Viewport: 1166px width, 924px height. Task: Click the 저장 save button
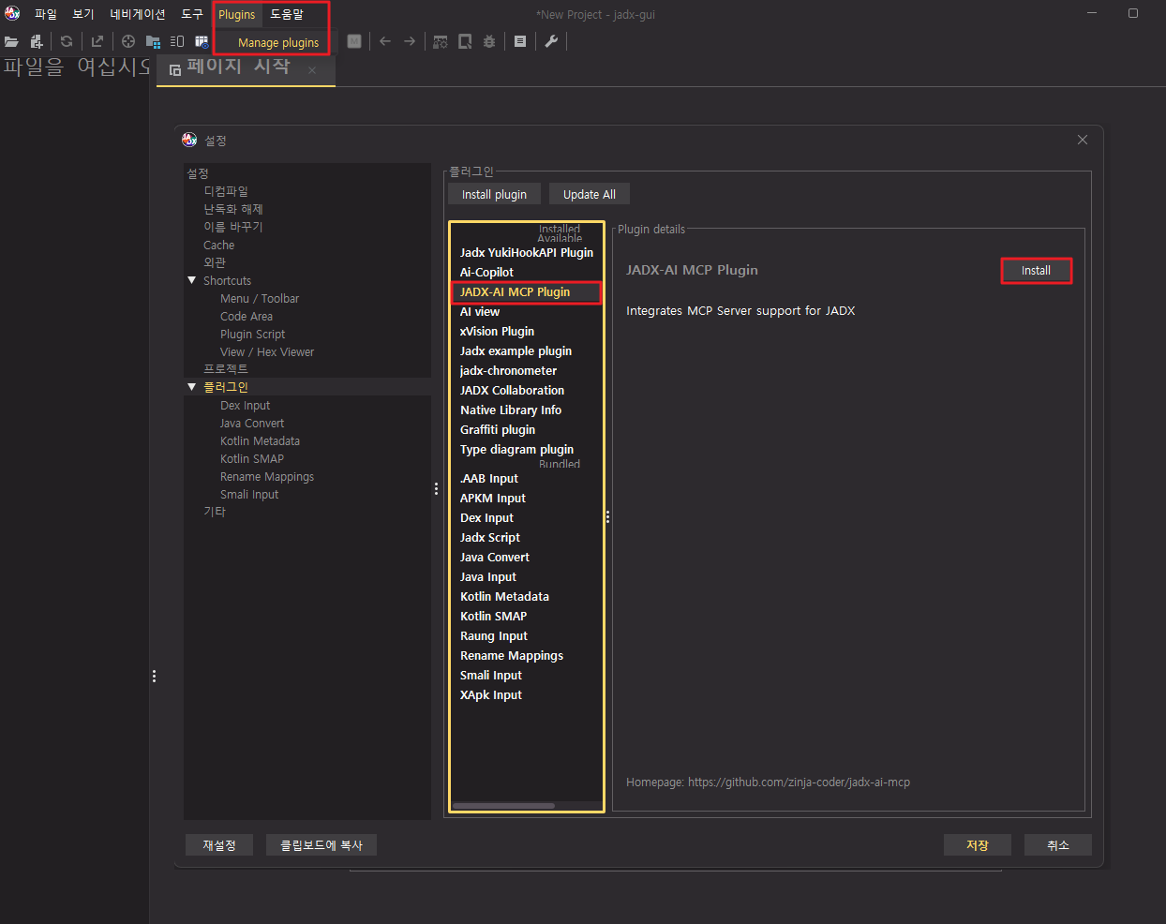977,845
